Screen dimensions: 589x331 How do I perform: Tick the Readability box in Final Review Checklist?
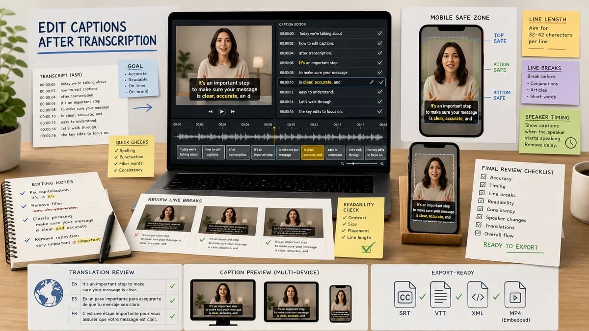482,201
